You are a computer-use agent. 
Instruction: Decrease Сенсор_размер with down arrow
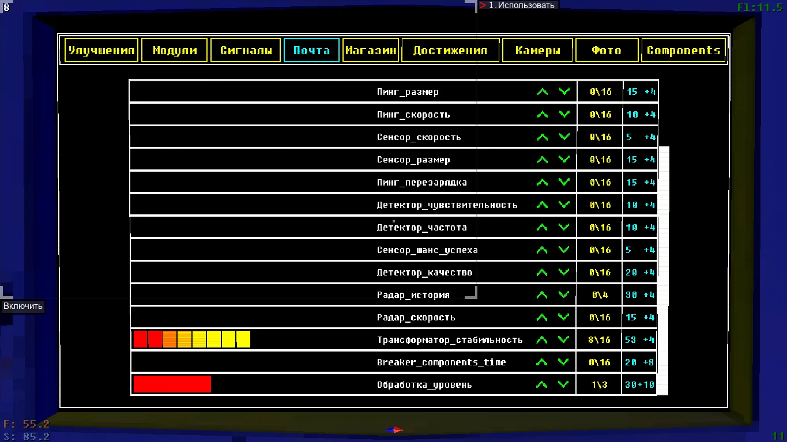coord(564,159)
